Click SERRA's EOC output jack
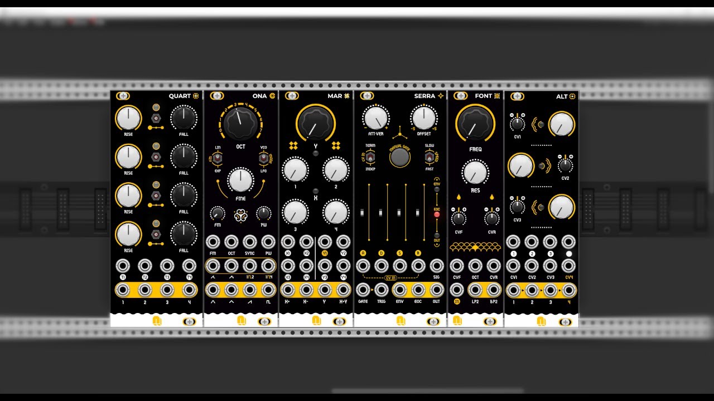This screenshot has height=401, width=714. click(418, 290)
